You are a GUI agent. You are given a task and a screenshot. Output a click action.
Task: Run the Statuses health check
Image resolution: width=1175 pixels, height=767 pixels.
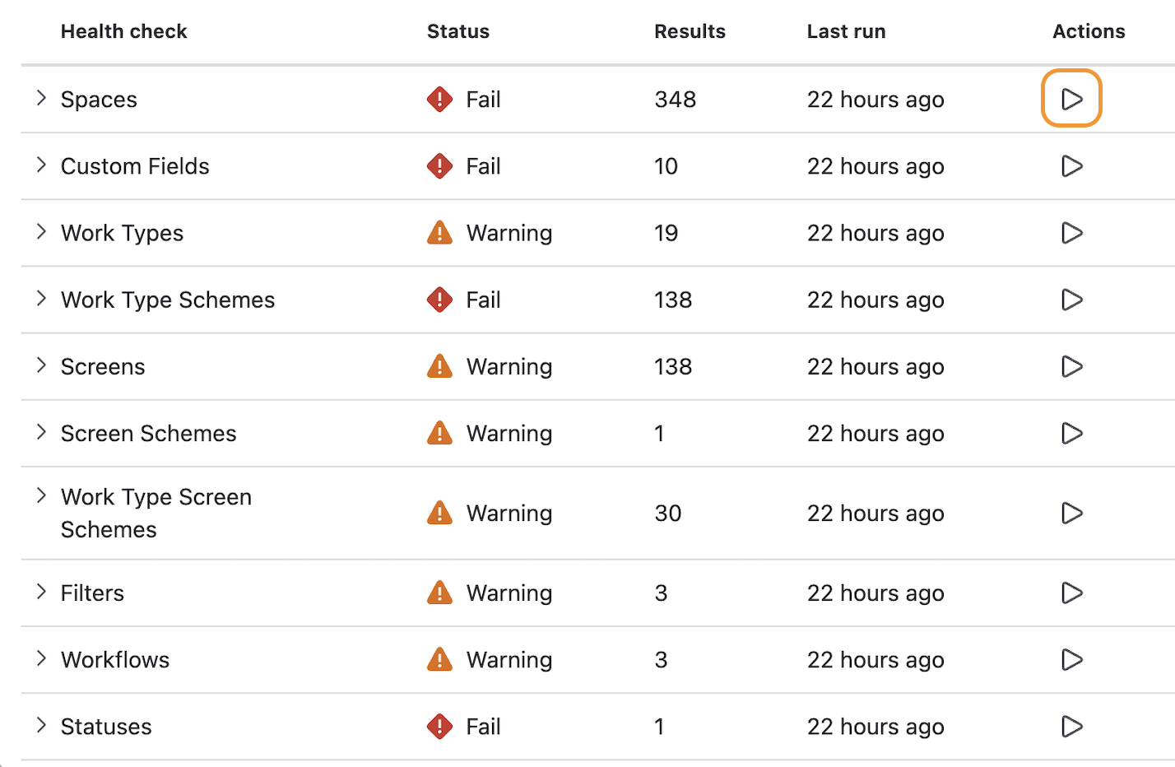click(1071, 726)
